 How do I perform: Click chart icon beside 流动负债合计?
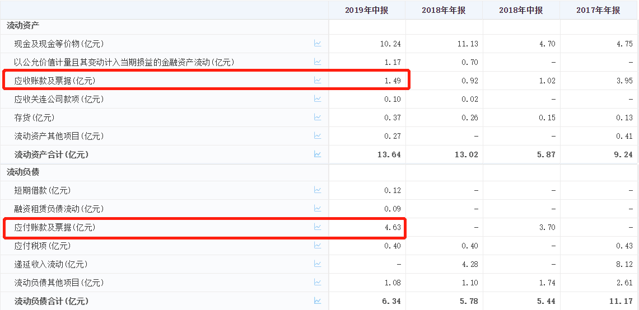pos(318,301)
